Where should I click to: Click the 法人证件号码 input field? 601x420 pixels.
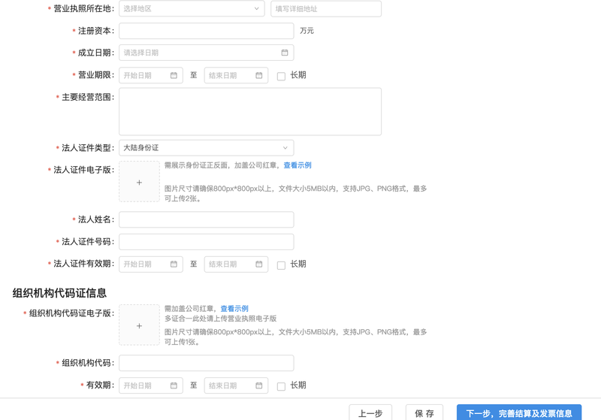pyautogui.click(x=206, y=242)
